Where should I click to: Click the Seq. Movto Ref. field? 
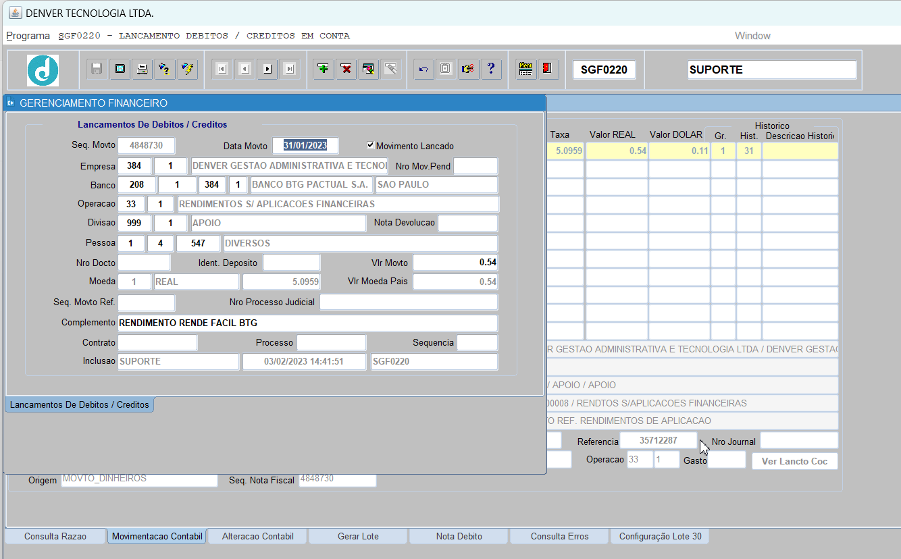146,302
